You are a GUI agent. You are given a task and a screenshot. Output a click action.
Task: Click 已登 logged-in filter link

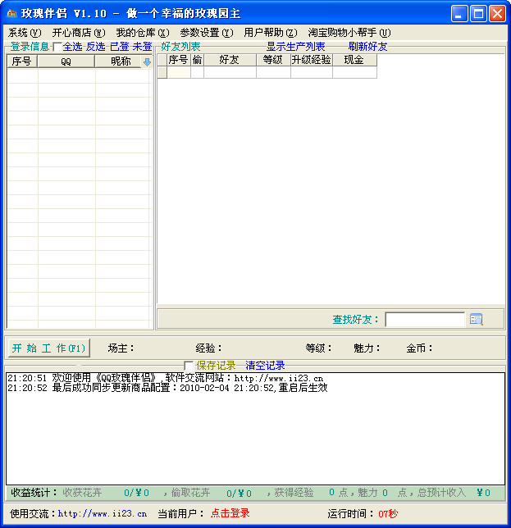pos(120,47)
